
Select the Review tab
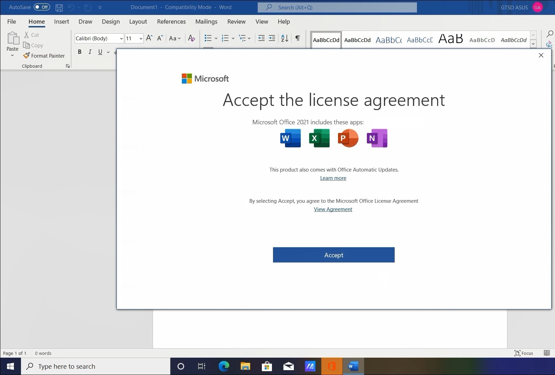236,22
